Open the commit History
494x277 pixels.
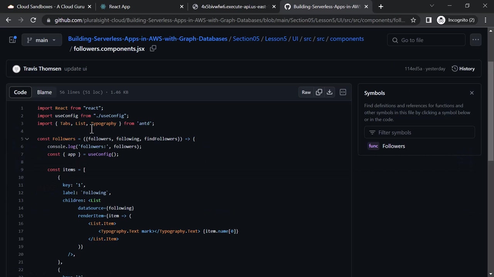pos(463,68)
